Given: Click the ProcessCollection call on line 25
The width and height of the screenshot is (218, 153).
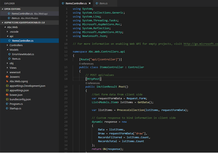Looking at the screenshot, I should point(130,110).
